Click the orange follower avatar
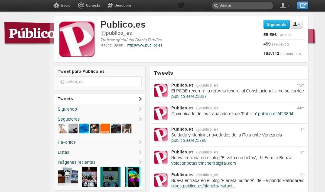The image size is (325, 192). (x=105, y=128)
